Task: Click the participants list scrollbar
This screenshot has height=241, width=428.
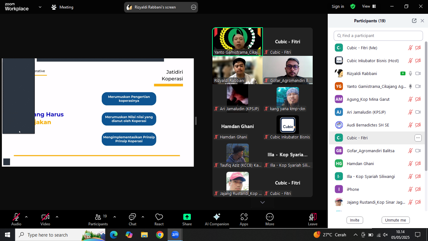Action: (x=426, y=106)
